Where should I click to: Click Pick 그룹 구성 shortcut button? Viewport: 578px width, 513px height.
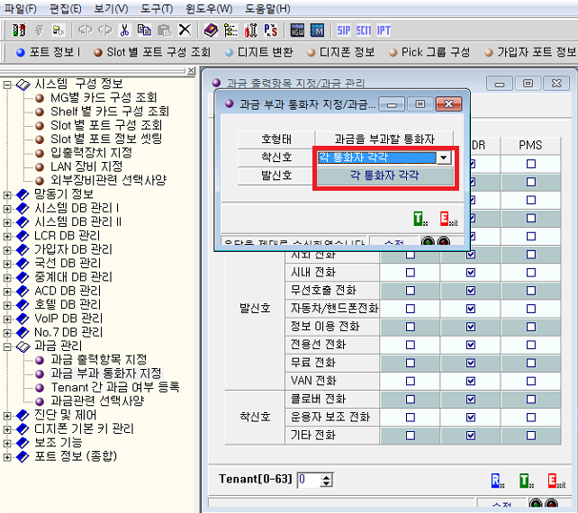(x=429, y=52)
